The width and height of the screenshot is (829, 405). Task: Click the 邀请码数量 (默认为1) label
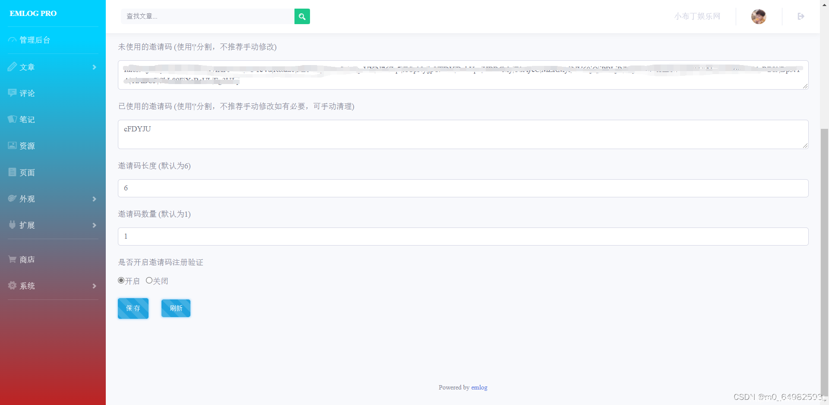click(155, 214)
